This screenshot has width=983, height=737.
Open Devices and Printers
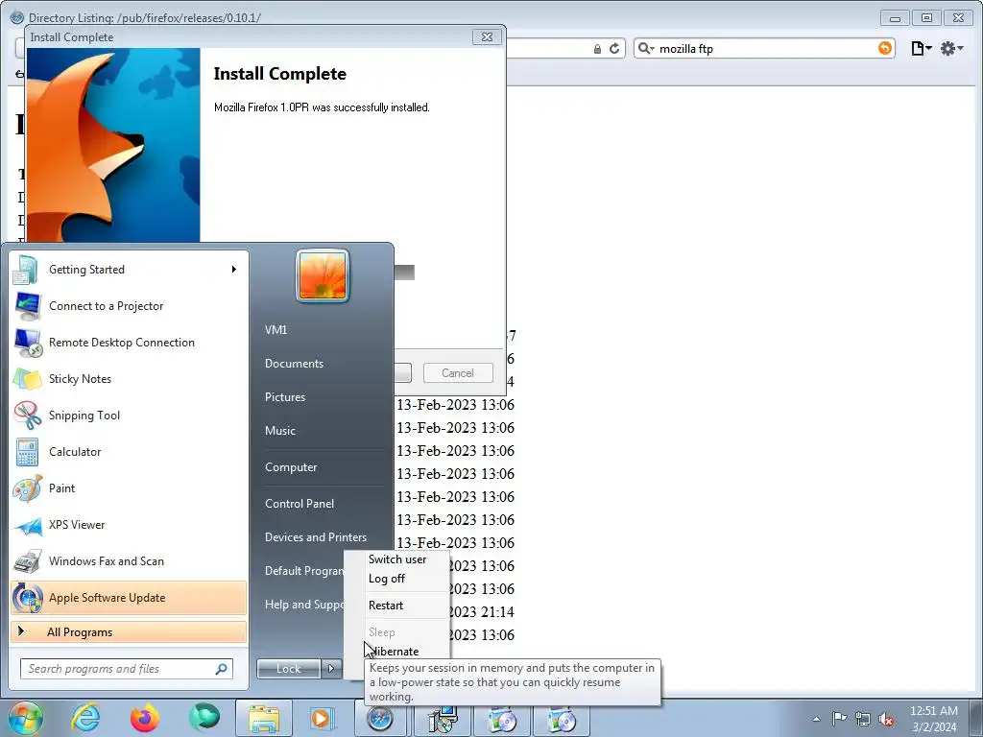[315, 537]
